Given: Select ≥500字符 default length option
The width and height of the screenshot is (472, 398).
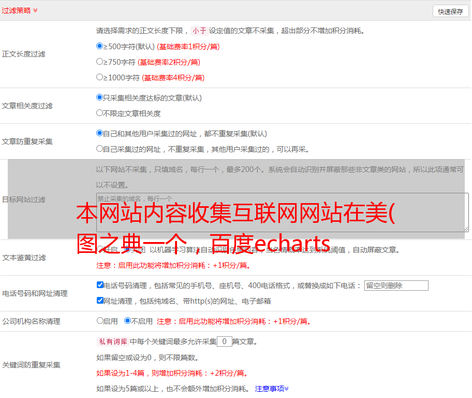Looking at the screenshot, I should pyautogui.click(x=99, y=46).
